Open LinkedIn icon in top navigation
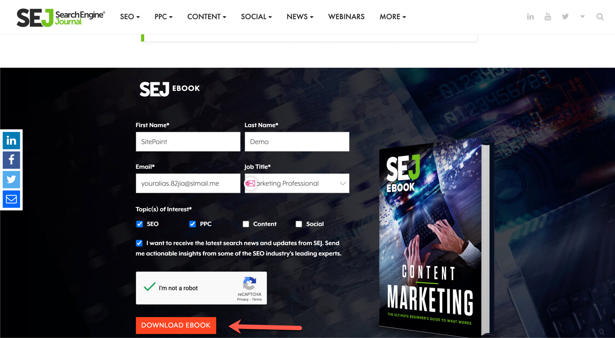 530,16
